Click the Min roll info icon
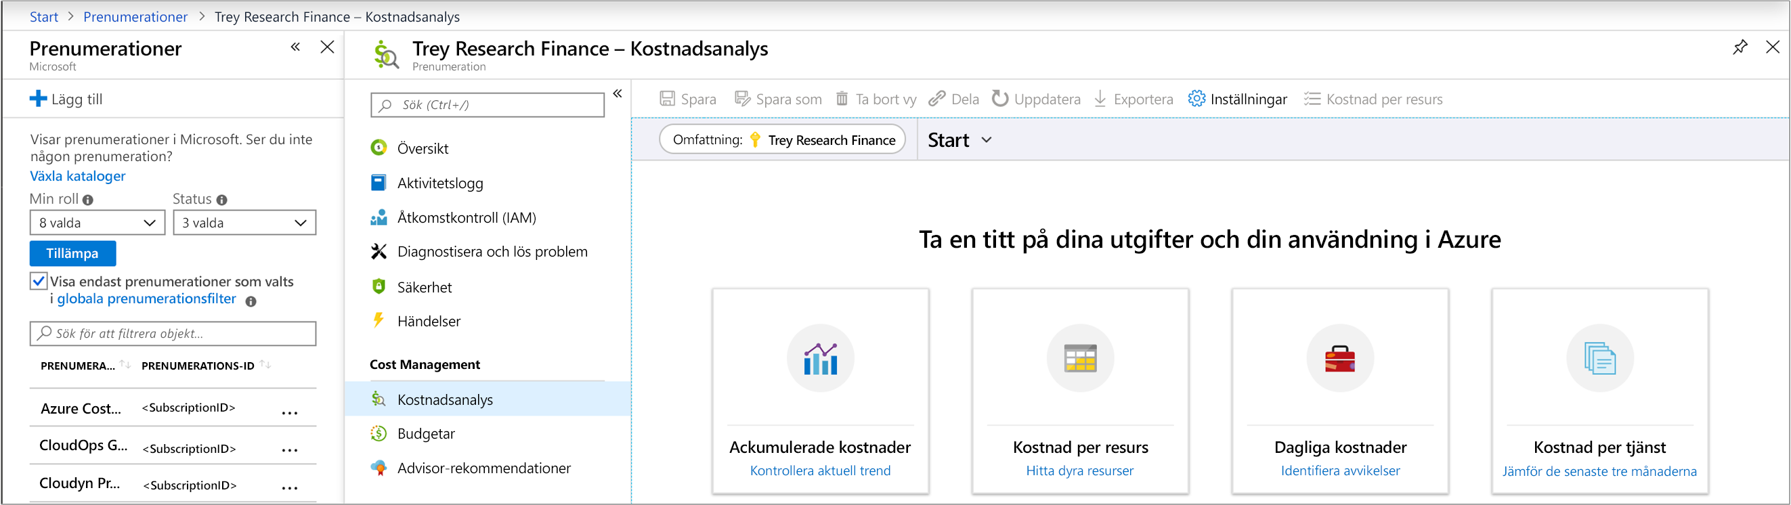This screenshot has width=1791, height=505. tap(87, 200)
